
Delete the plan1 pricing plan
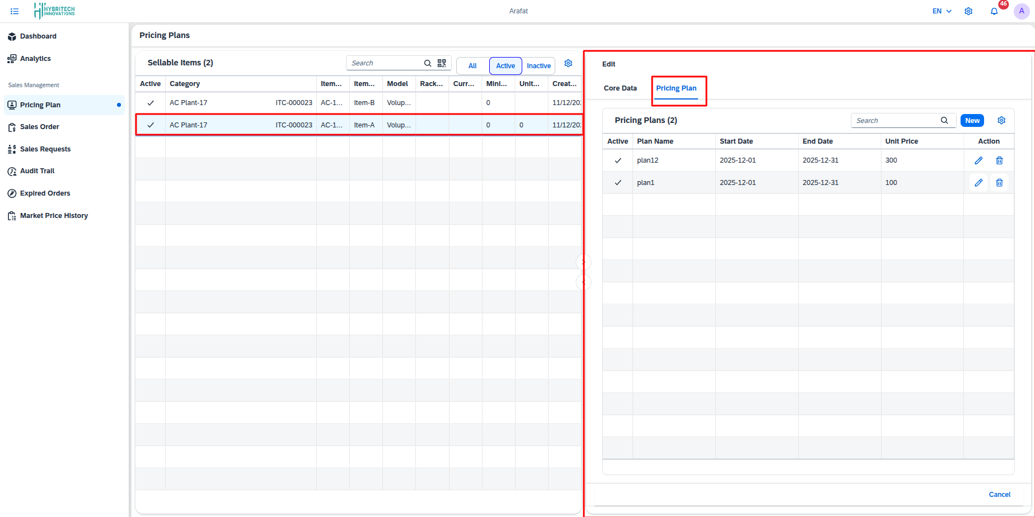[1000, 182]
